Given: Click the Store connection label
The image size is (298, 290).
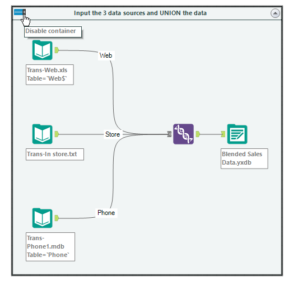Looking at the screenshot, I should point(113,134).
